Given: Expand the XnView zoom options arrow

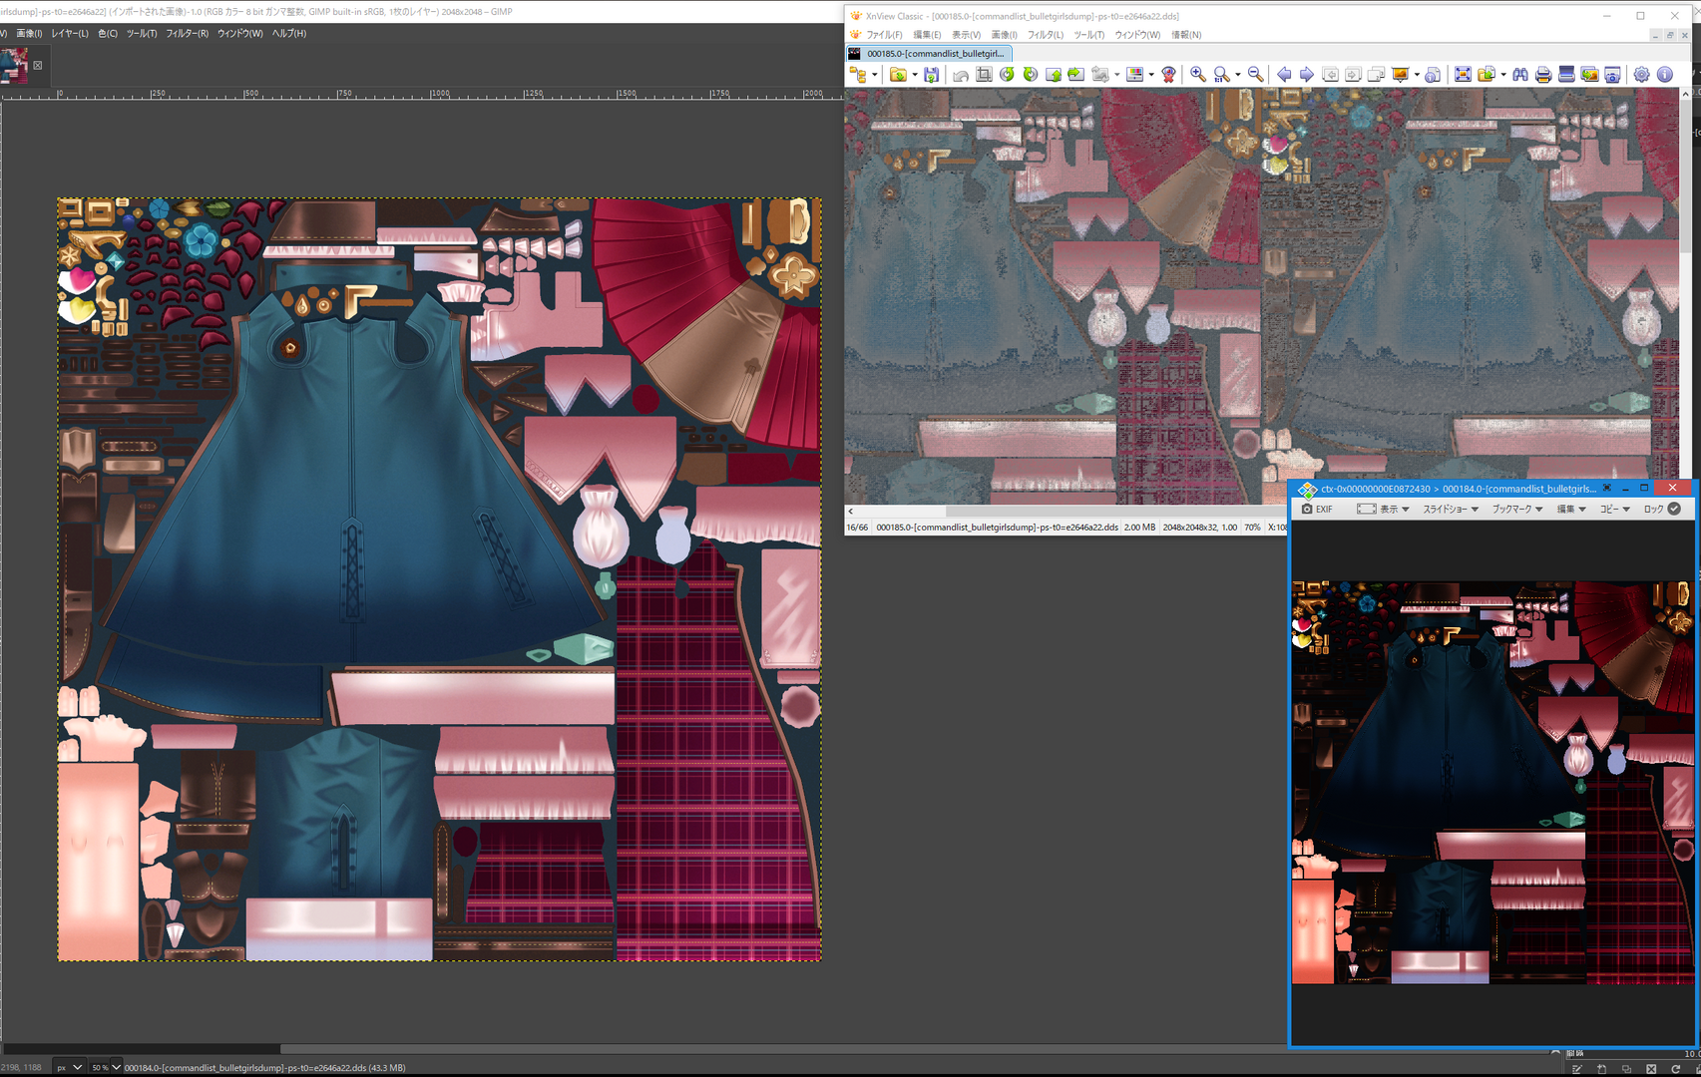Looking at the screenshot, I should (x=1238, y=75).
